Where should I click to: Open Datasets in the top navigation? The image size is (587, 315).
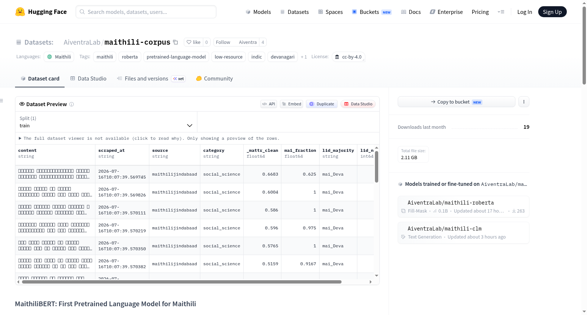click(x=295, y=12)
